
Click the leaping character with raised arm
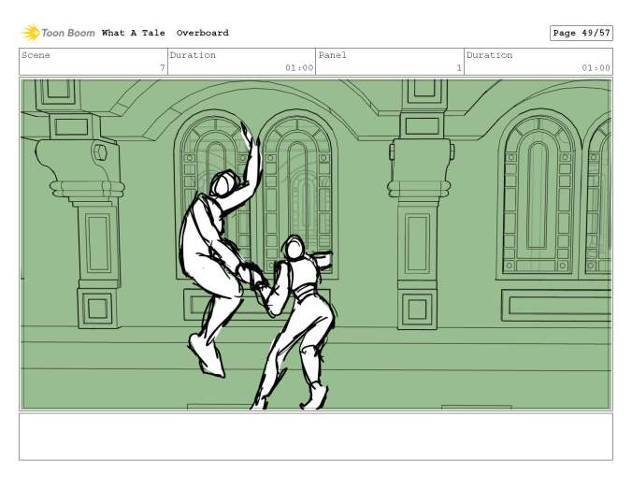click(x=213, y=252)
